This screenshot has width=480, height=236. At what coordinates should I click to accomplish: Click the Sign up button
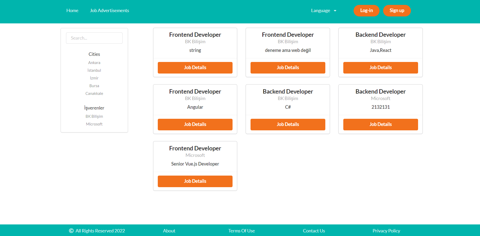coord(397,11)
